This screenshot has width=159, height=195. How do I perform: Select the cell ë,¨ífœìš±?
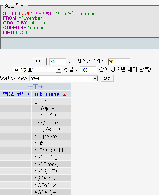tap(51, 116)
